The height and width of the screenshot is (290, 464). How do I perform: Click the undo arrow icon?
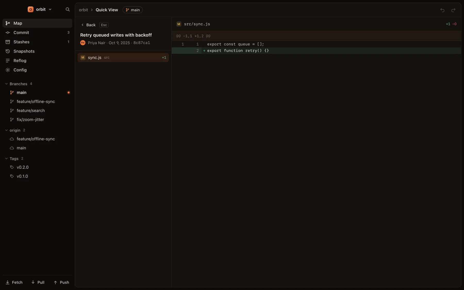442,10
